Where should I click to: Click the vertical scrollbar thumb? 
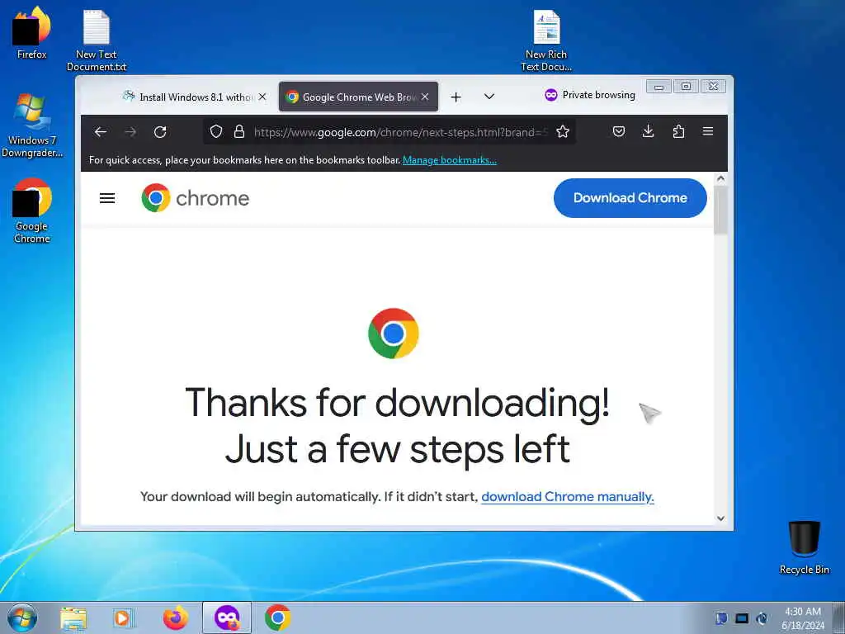[x=721, y=210]
